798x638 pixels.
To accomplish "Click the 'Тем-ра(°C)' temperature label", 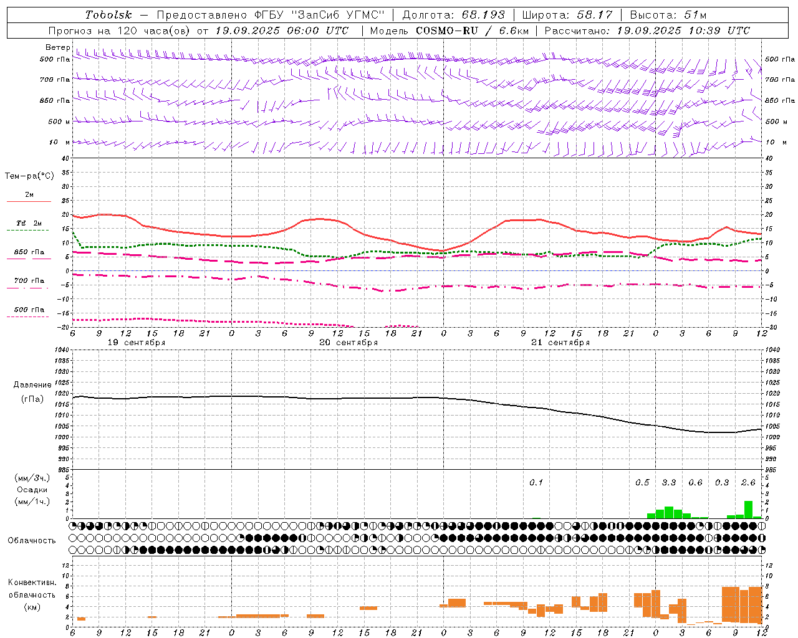I will coord(29,176).
